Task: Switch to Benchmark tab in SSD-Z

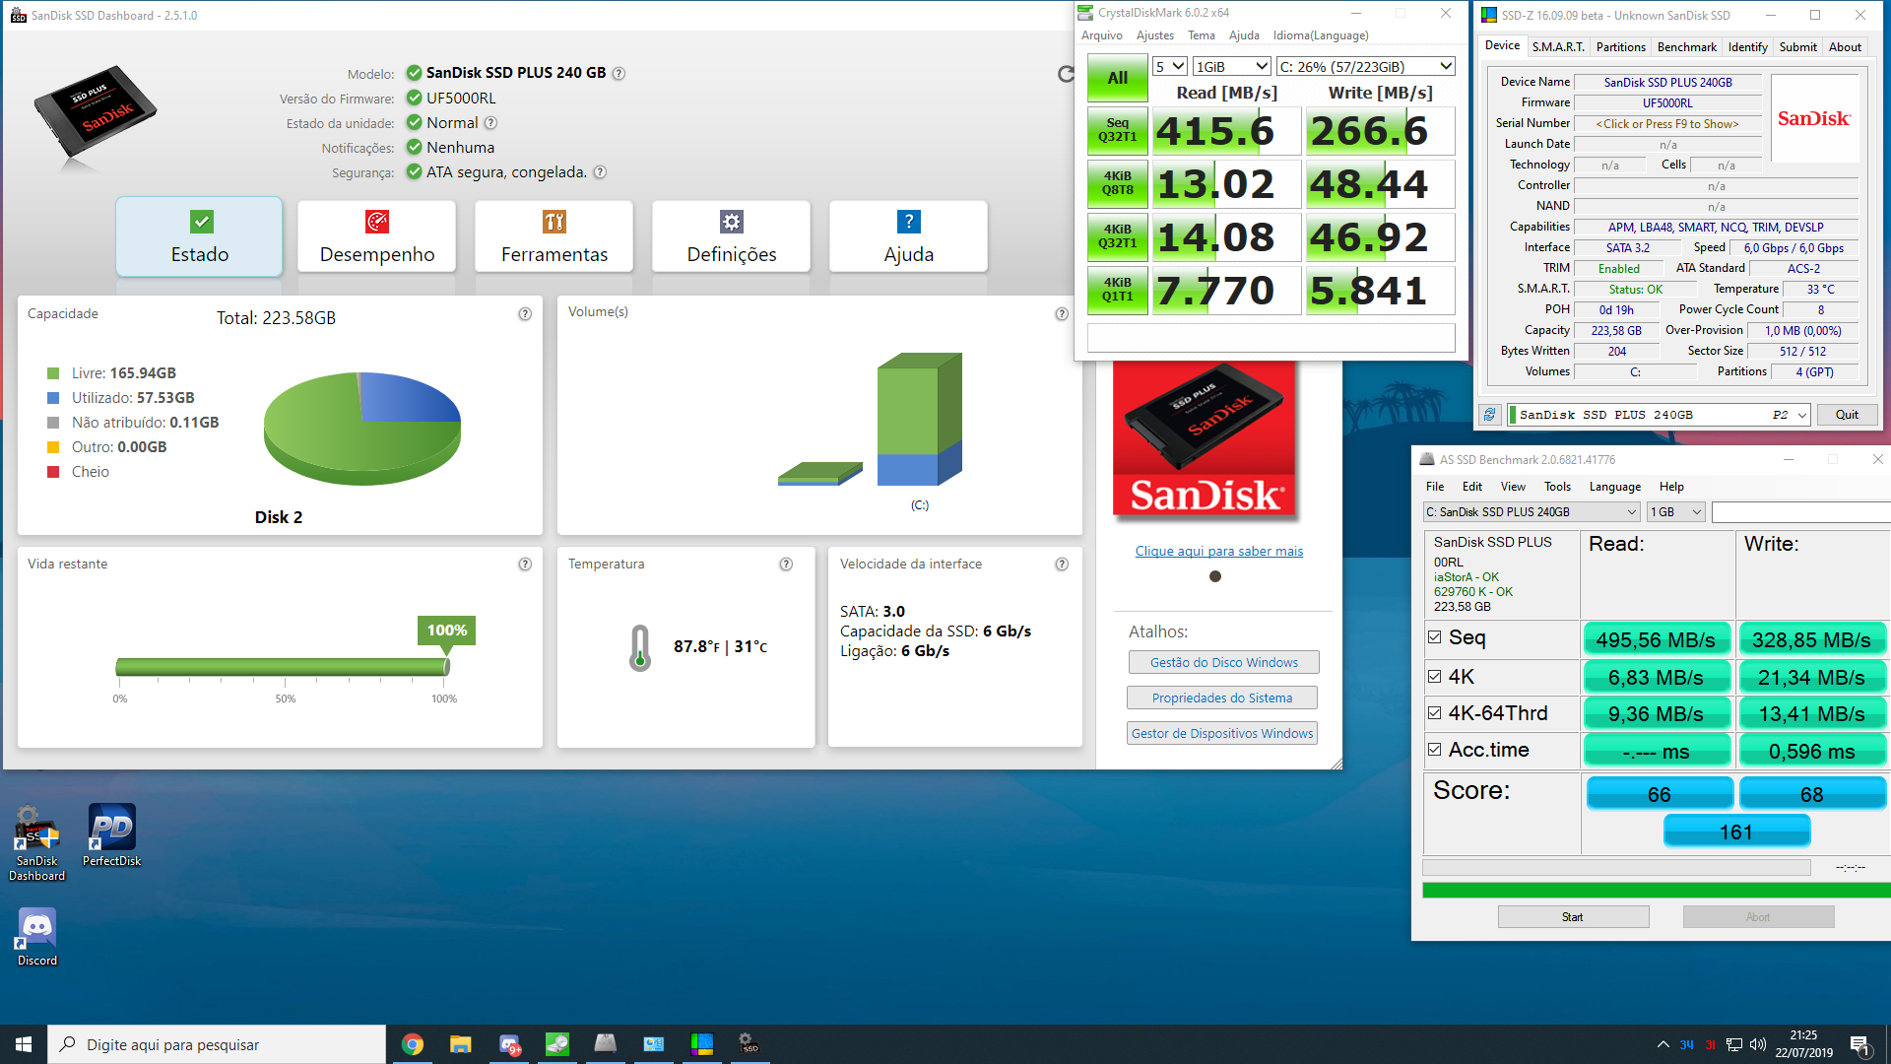Action: point(1686,46)
